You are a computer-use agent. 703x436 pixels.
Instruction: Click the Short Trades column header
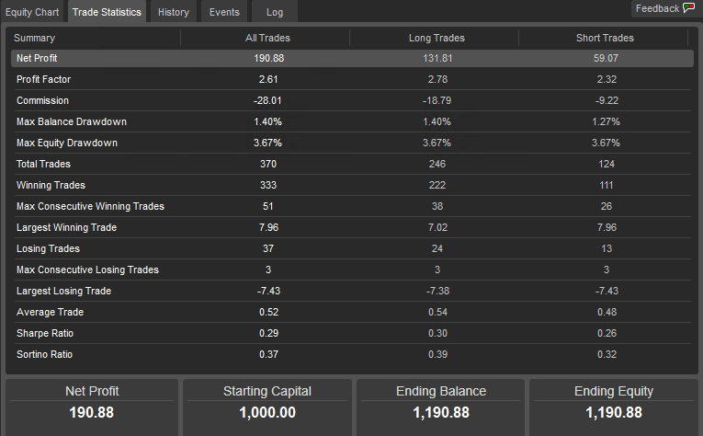[605, 38]
